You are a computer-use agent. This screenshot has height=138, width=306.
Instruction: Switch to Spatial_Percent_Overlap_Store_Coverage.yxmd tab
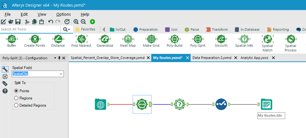[x=108, y=58]
